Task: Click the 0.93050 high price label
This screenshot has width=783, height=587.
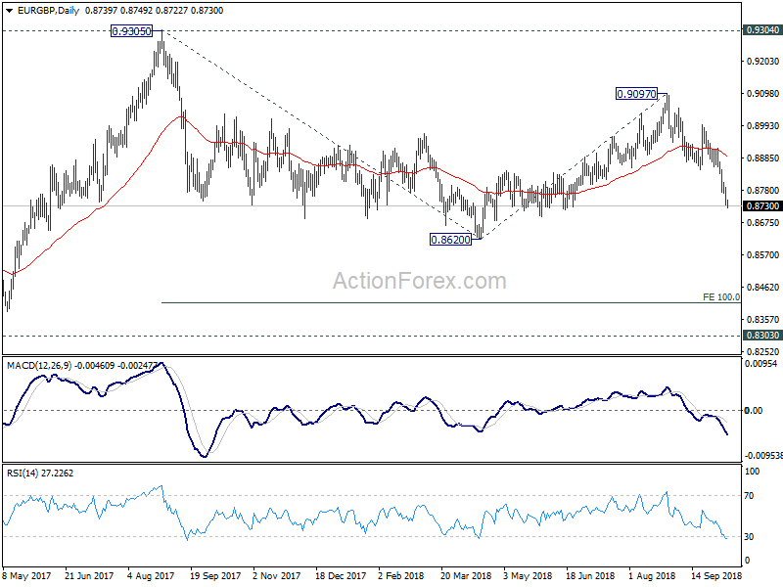Action: coord(131,31)
